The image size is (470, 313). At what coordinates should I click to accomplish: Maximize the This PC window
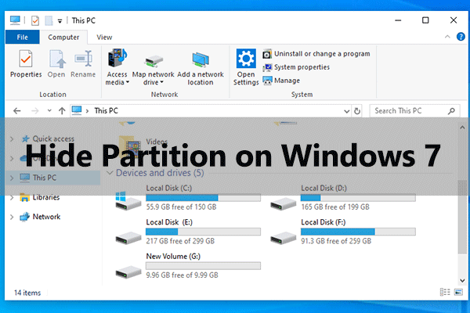[x=425, y=20]
